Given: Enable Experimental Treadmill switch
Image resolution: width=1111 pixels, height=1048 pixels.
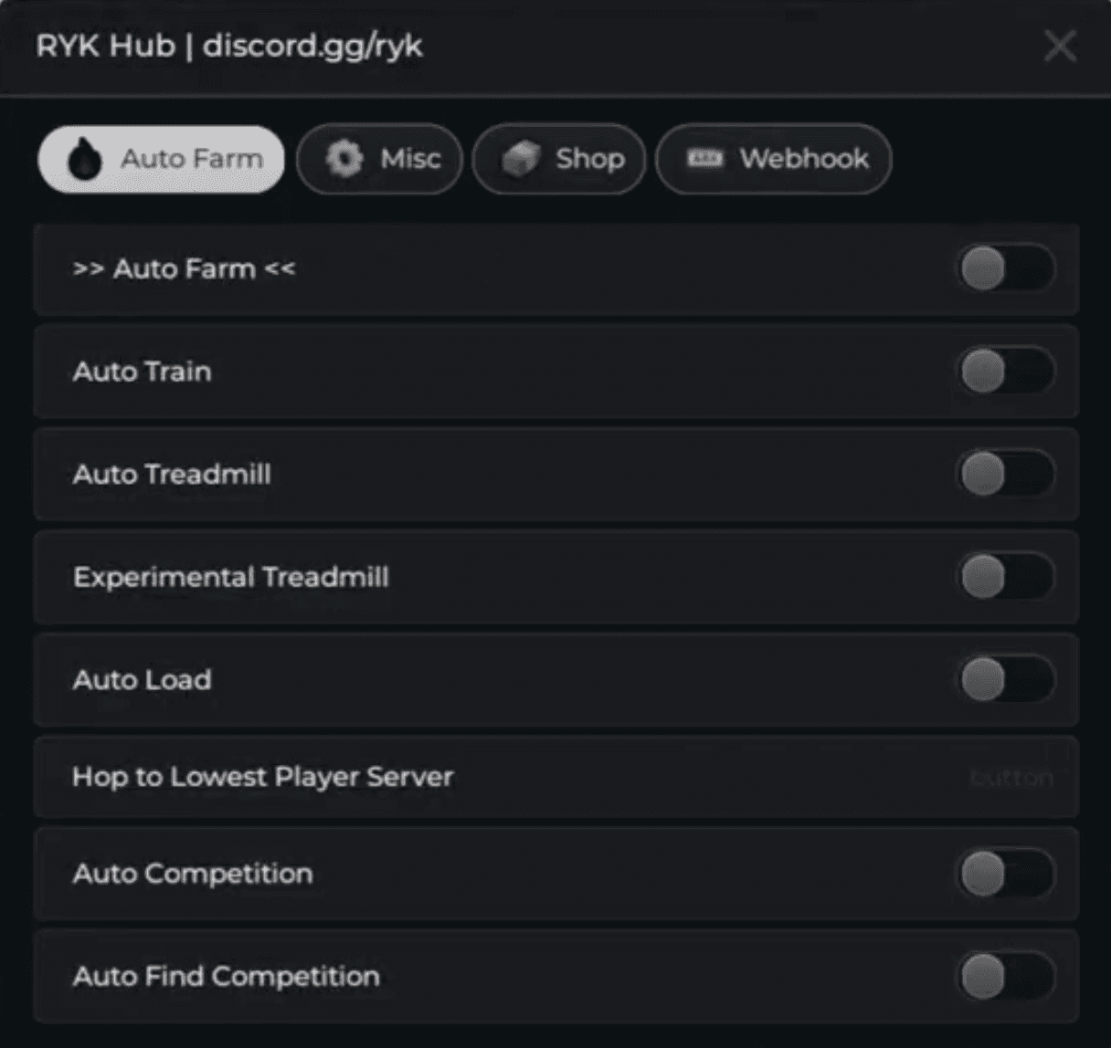Looking at the screenshot, I should click(x=1005, y=577).
